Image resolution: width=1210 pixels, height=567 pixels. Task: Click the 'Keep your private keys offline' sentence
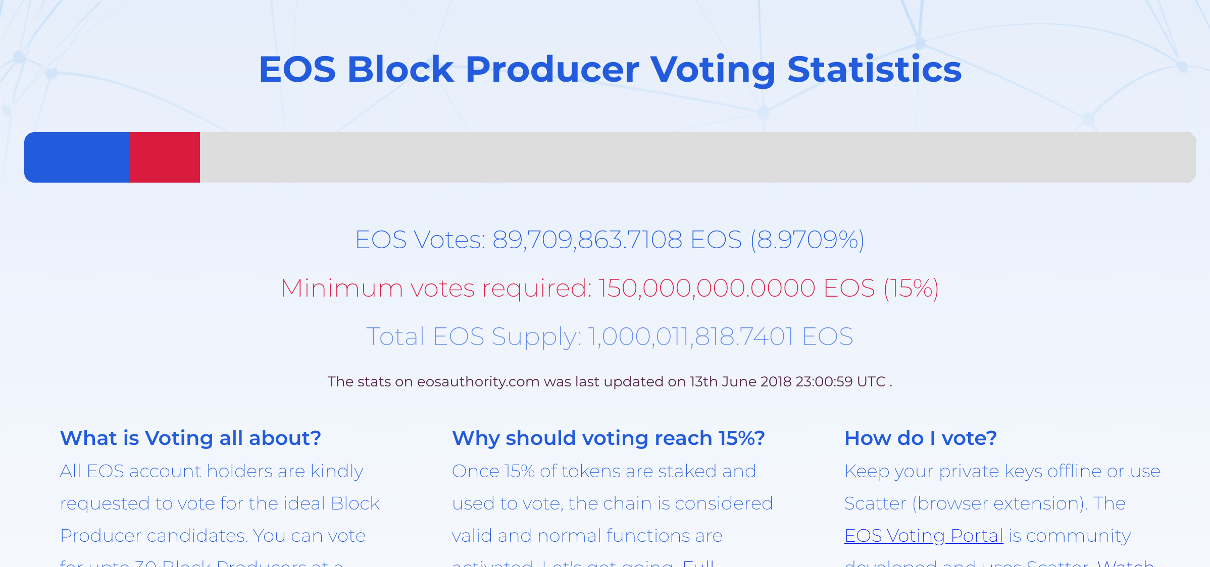[x=1002, y=471]
